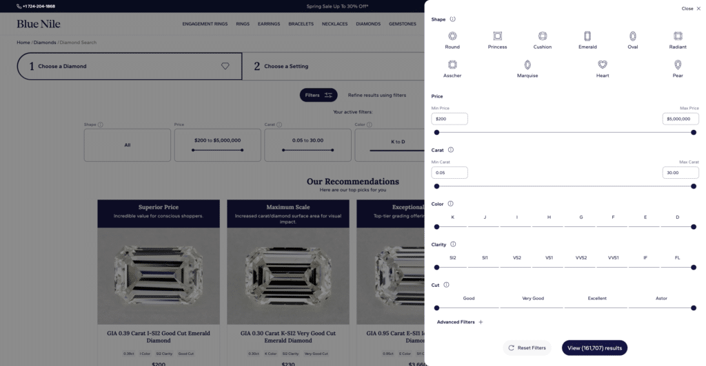Click the Min Carat input field
This screenshot has width=706, height=366.
pos(450,173)
